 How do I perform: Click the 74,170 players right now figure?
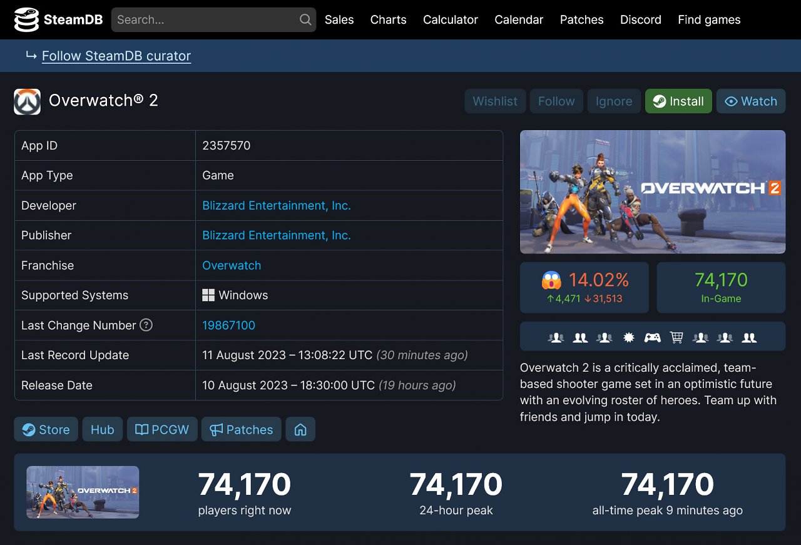coord(245,484)
